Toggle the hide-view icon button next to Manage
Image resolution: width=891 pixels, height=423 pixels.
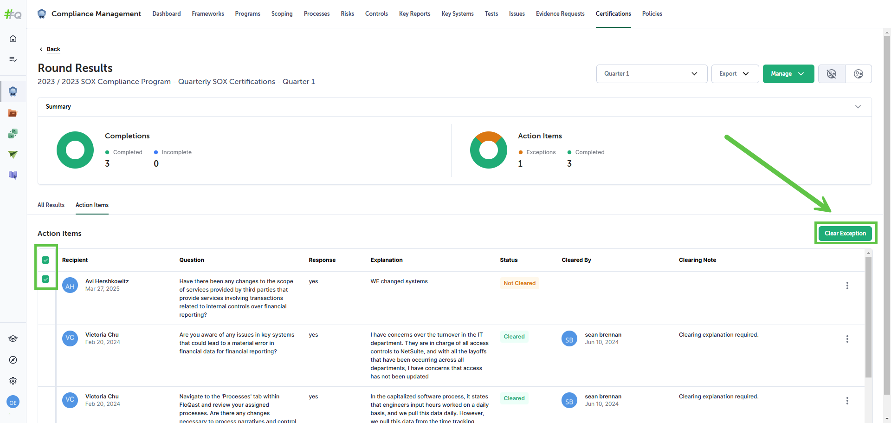[x=832, y=74]
